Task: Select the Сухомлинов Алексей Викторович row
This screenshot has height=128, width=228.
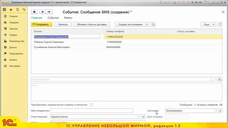Action: click(126, 47)
